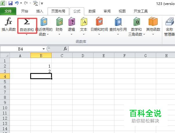Expand the Lookup and Reference dropdown arrow
Screen dimensions: 175x133
[118, 34]
